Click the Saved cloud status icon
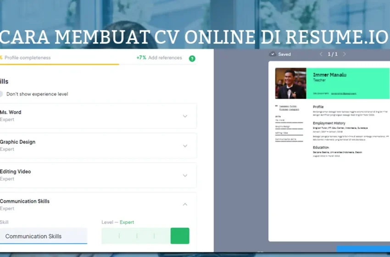 [x=273, y=54]
